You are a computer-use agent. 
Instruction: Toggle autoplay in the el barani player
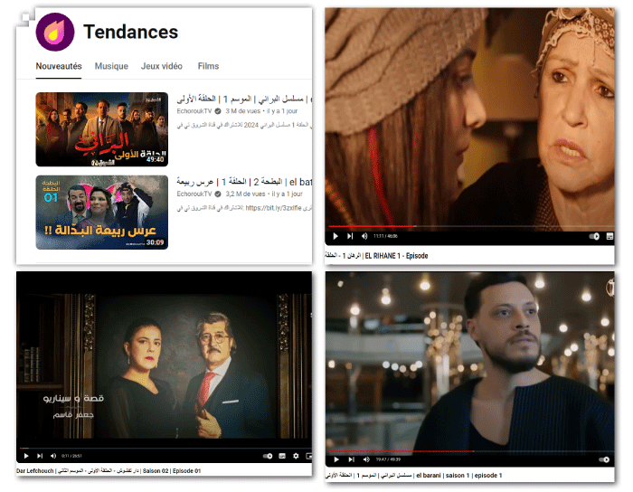pyautogui.click(x=604, y=459)
